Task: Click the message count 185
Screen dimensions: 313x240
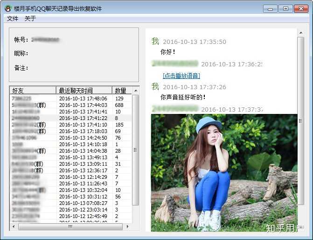Action: coord(119,125)
